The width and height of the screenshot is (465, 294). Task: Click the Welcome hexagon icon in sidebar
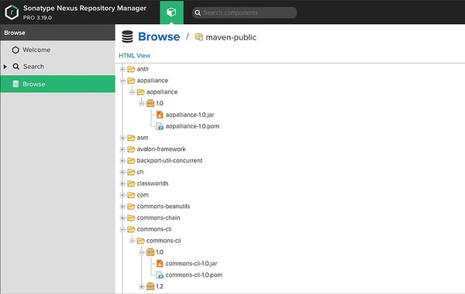(x=15, y=50)
